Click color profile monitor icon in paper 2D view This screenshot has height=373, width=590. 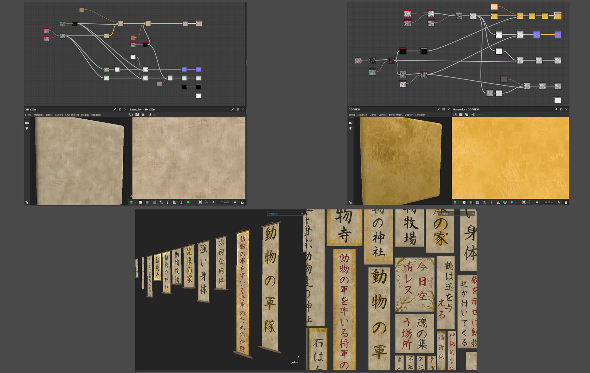(x=181, y=202)
